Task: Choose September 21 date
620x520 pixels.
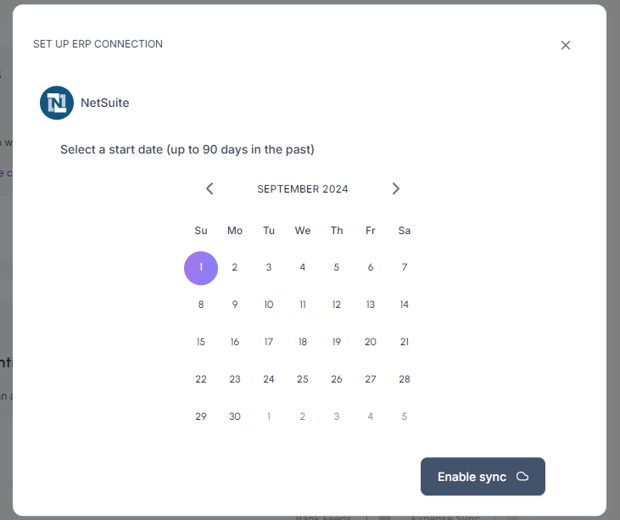Action: click(405, 343)
